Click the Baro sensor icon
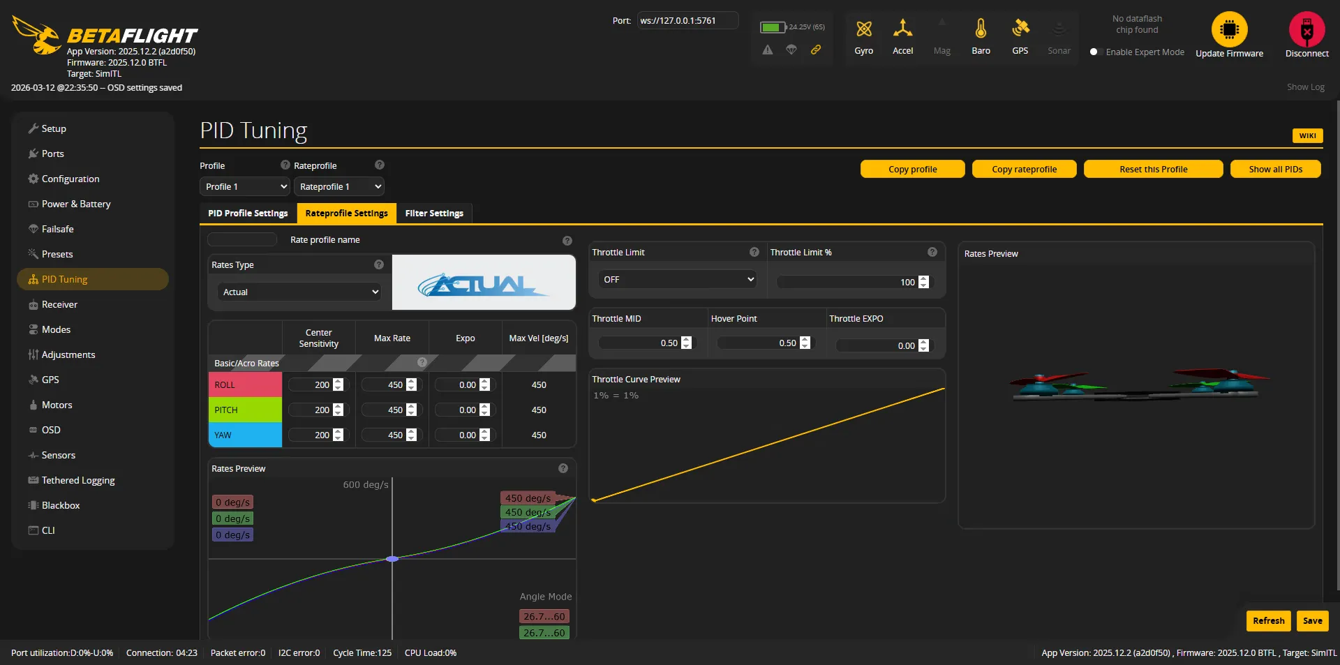 point(981,29)
